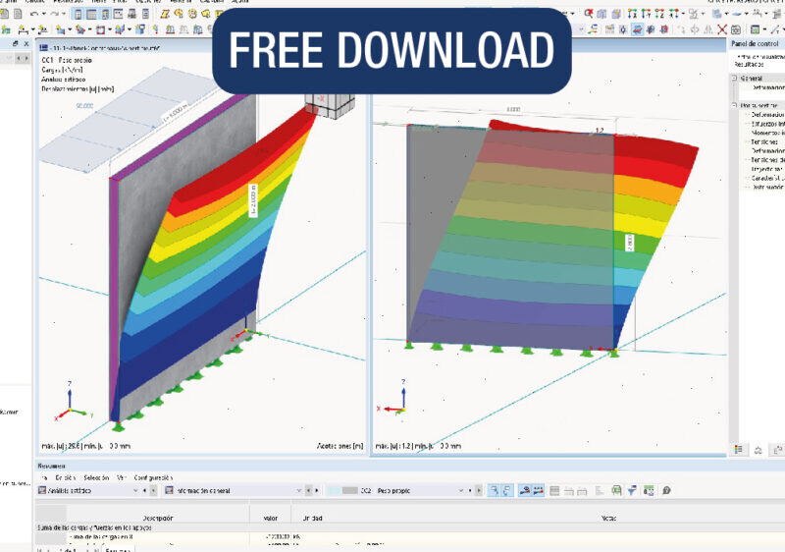The height and width of the screenshot is (552, 785).
Task: Click the red square selection tool icon
Action: (100, 30)
